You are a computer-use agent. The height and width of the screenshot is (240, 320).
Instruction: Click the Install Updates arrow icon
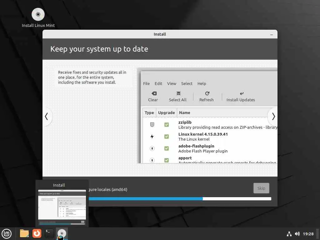[x=242, y=93]
